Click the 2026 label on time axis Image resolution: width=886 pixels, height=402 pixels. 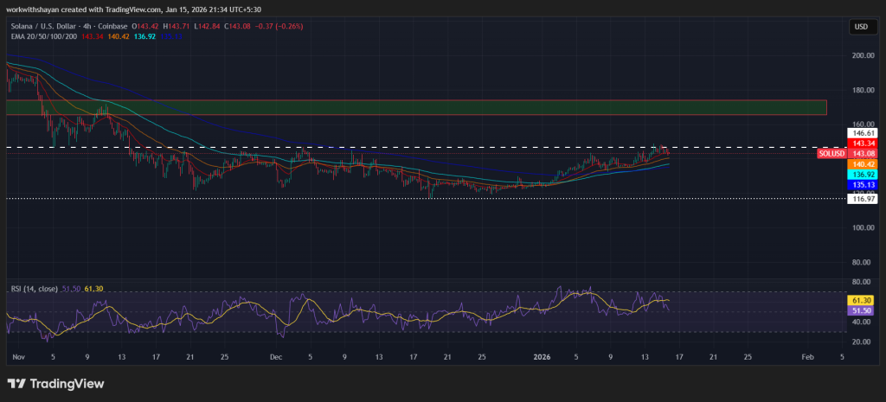[x=542, y=356]
